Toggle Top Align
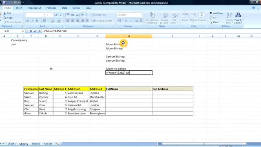Screen dimensions: 261x147 point(68,15)
